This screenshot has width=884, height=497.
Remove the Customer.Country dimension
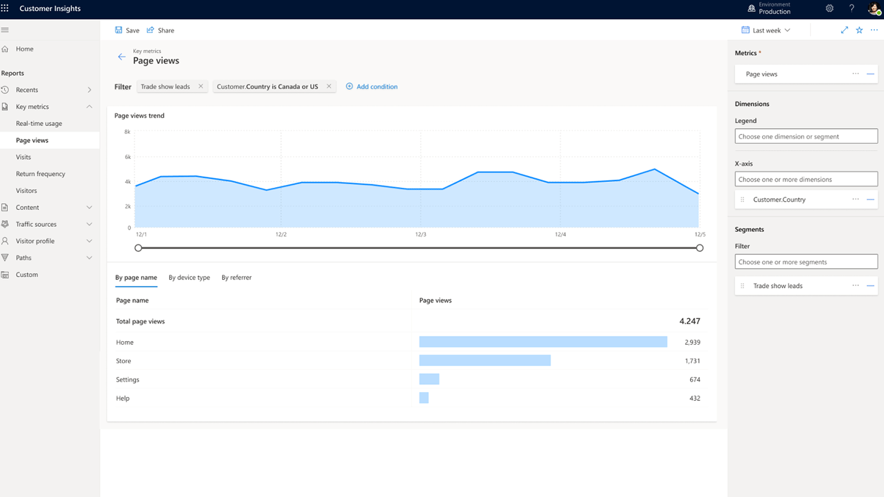(870, 199)
